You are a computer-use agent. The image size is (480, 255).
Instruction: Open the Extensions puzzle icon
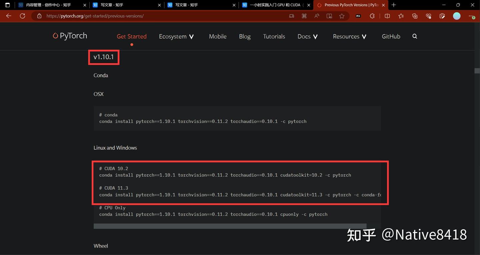tap(372, 16)
